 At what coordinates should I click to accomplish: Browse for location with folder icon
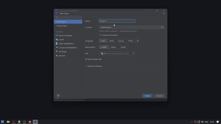pos(162,27)
